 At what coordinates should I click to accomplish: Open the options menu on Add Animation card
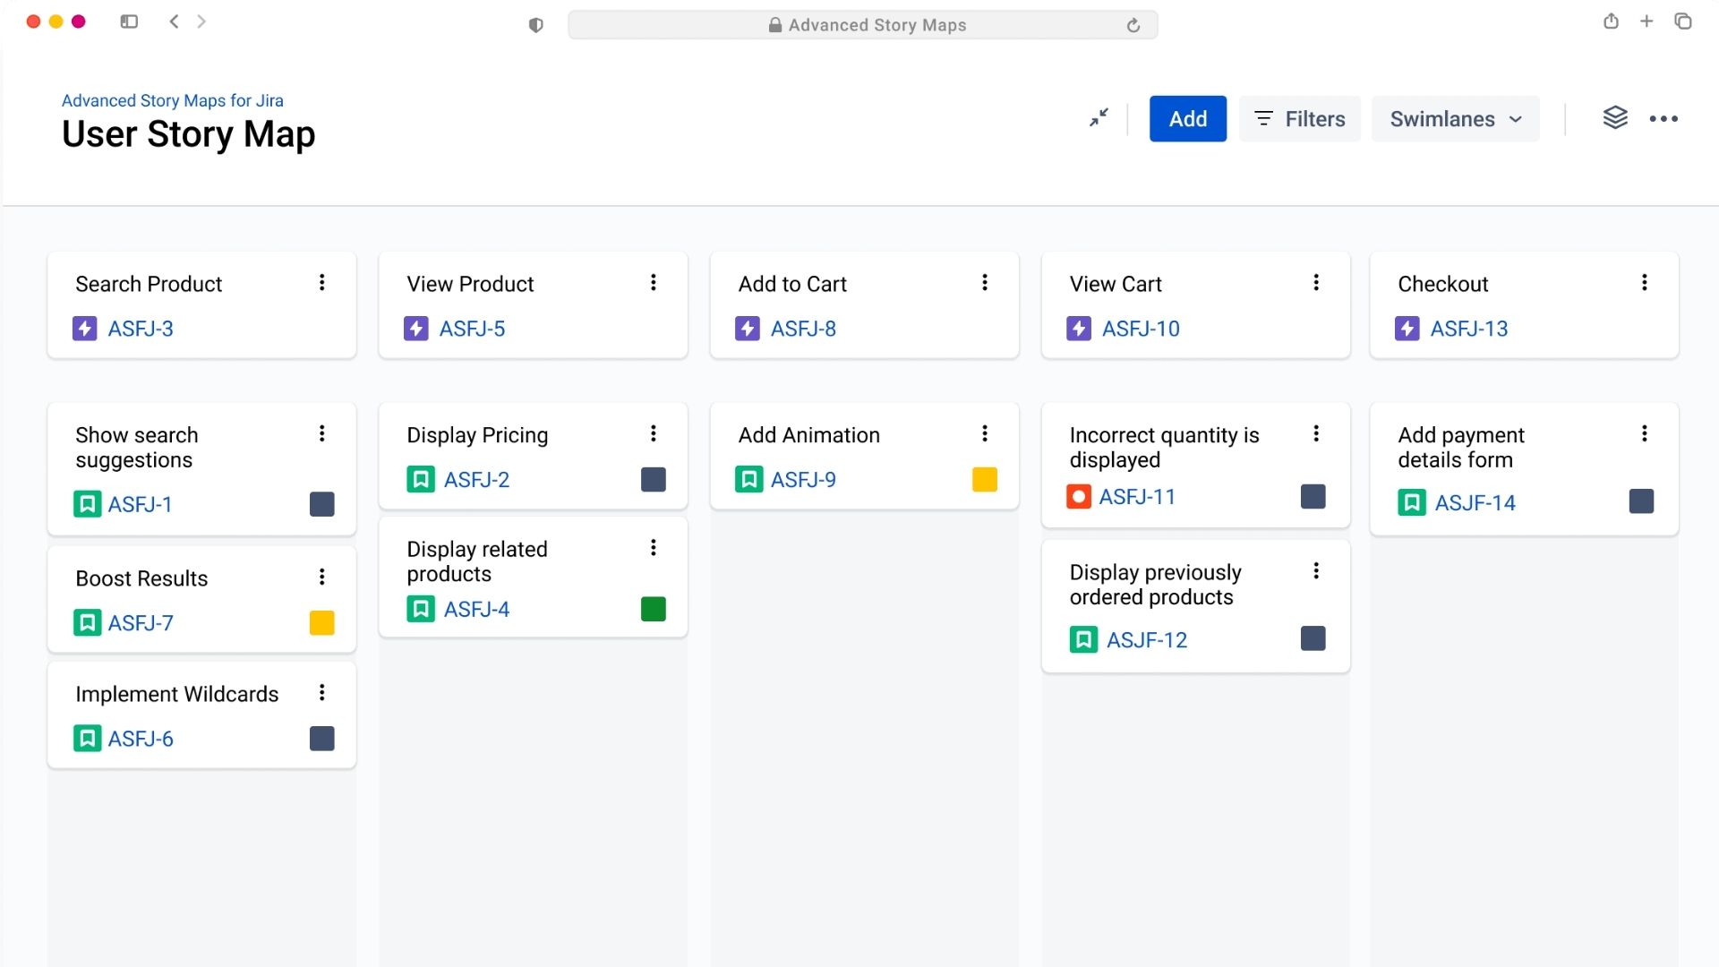coord(985,433)
